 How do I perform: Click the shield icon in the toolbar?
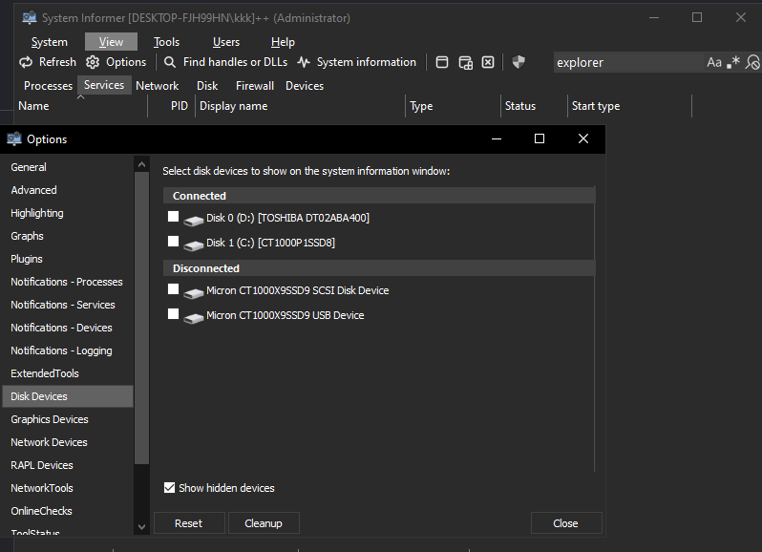tap(519, 62)
